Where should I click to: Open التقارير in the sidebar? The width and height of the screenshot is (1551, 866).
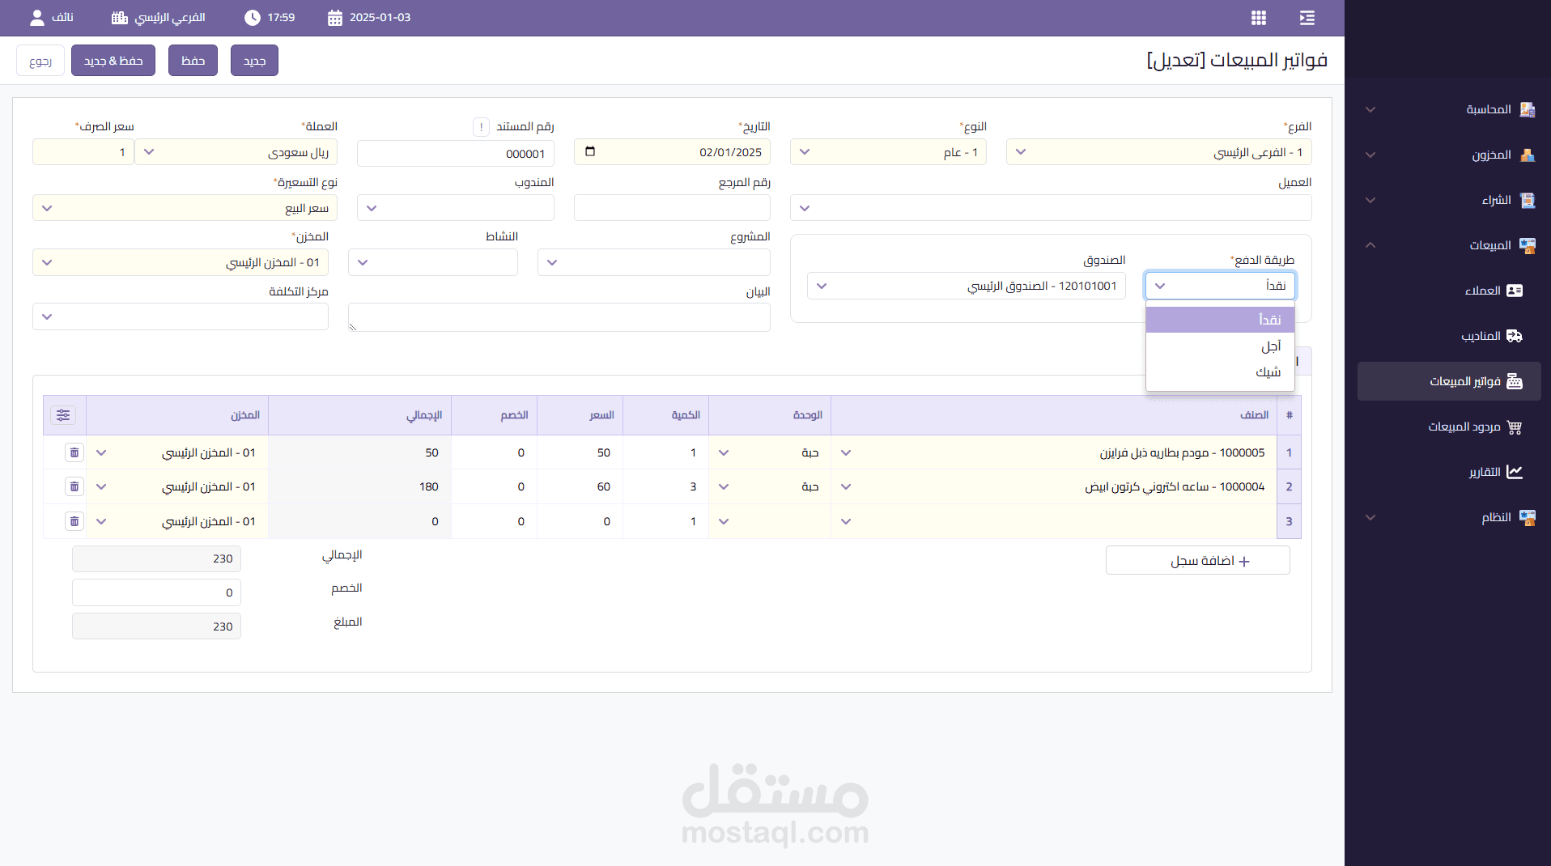[1449, 472]
